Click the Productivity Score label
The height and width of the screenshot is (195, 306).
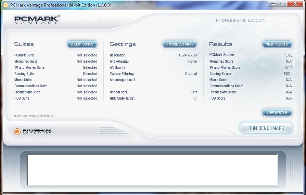coord(223,92)
